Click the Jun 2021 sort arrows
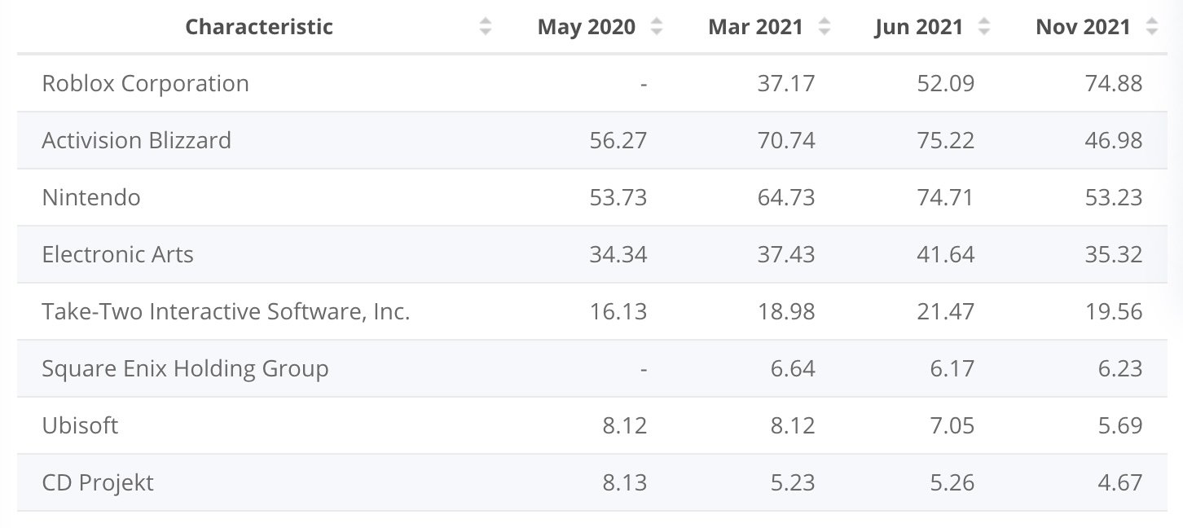 (984, 27)
